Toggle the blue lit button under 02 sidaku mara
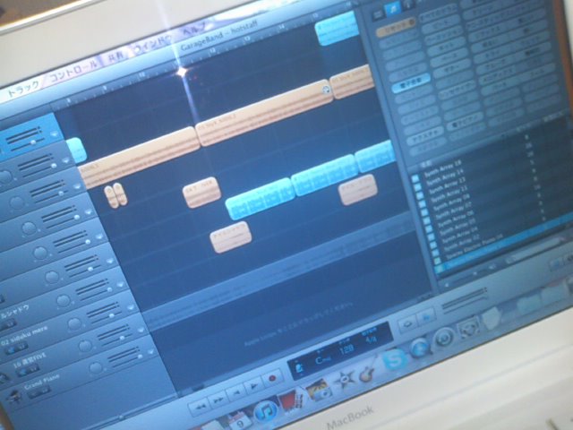This screenshot has height=430, width=573. (12, 348)
